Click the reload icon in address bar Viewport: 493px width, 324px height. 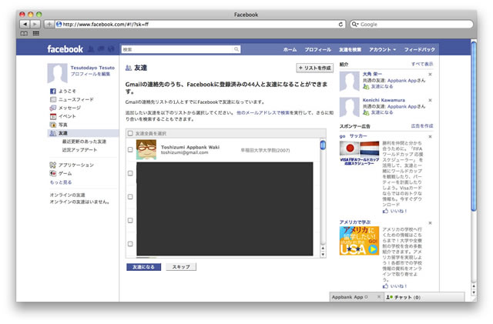340,24
